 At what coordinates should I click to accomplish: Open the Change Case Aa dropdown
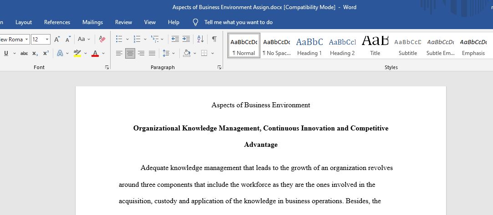tap(84, 39)
